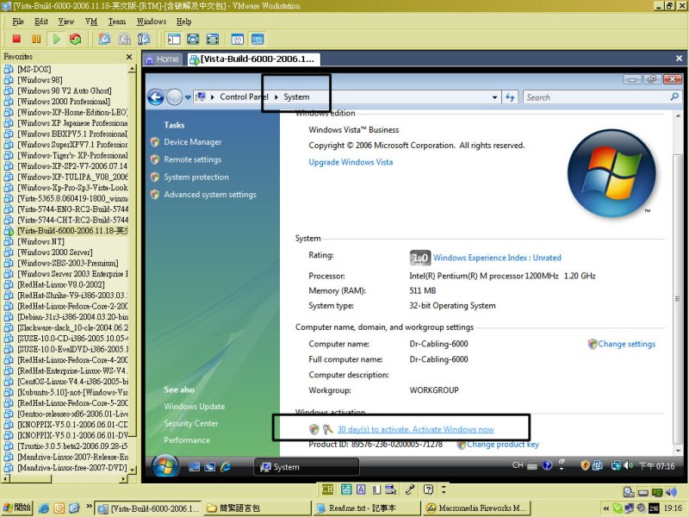The width and height of the screenshot is (689, 517).
Task: Click the Vista Forward navigation button
Action: point(175,97)
